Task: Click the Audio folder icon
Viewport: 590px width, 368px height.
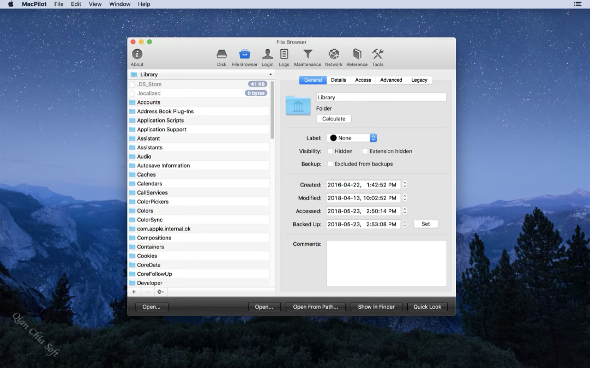Action: [x=133, y=156]
